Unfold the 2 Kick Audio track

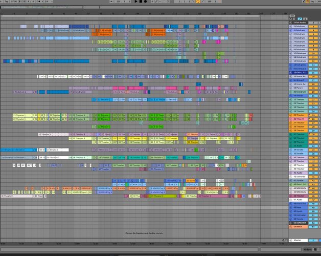291,23
